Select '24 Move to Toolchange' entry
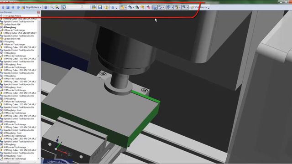292x164 pixels. click(x=15, y=102)
